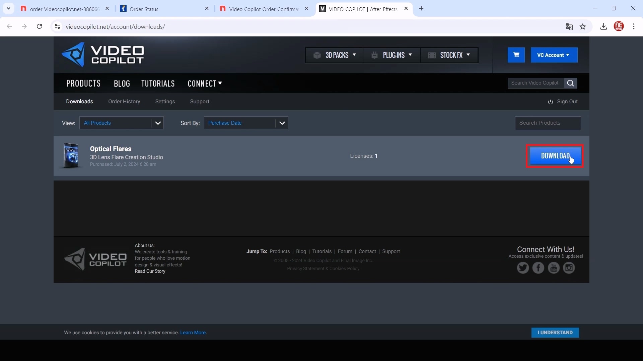Viewport: 643px width, 361px height.
Task: Click the Optical Flares Download button
Action: point(555,156)
